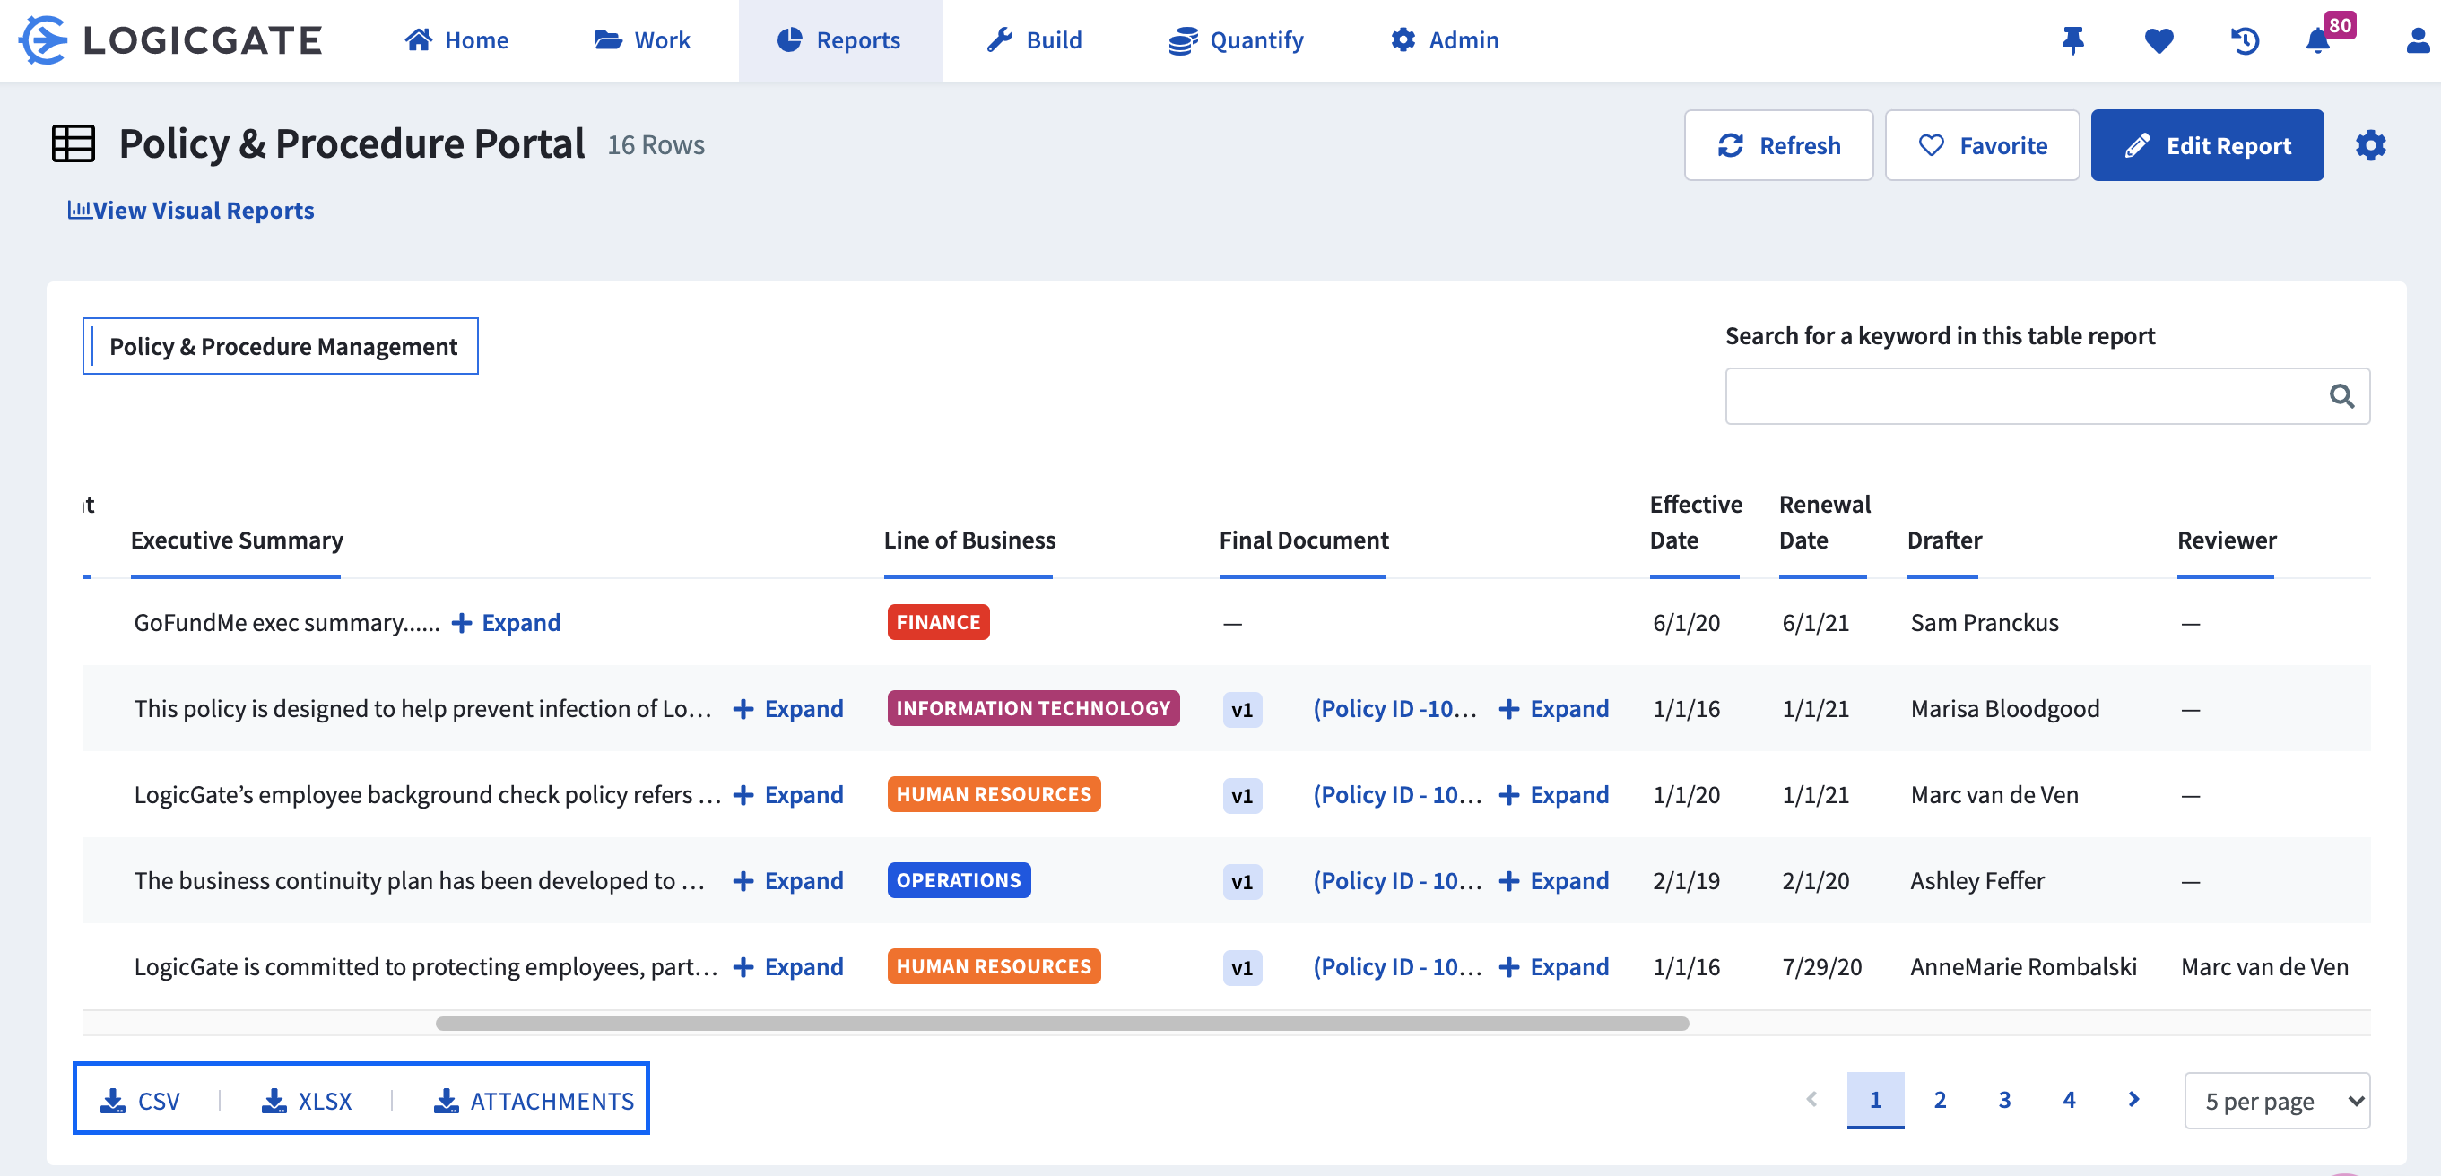Go to the next page arrow

click(2134, 1098)
